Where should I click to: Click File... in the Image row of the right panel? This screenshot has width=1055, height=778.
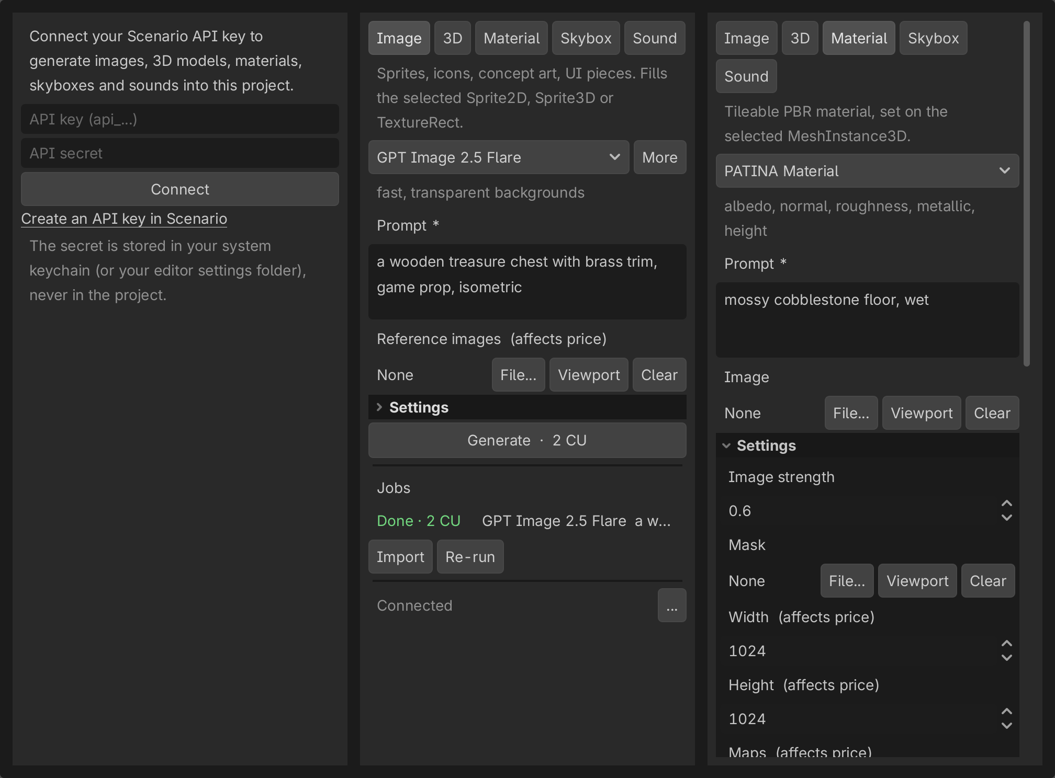[851, 413]
